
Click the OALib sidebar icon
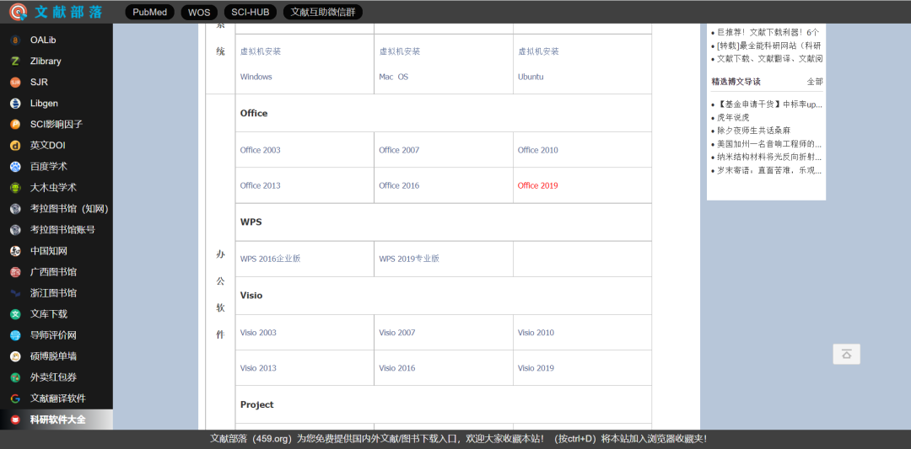click(16, 40)
